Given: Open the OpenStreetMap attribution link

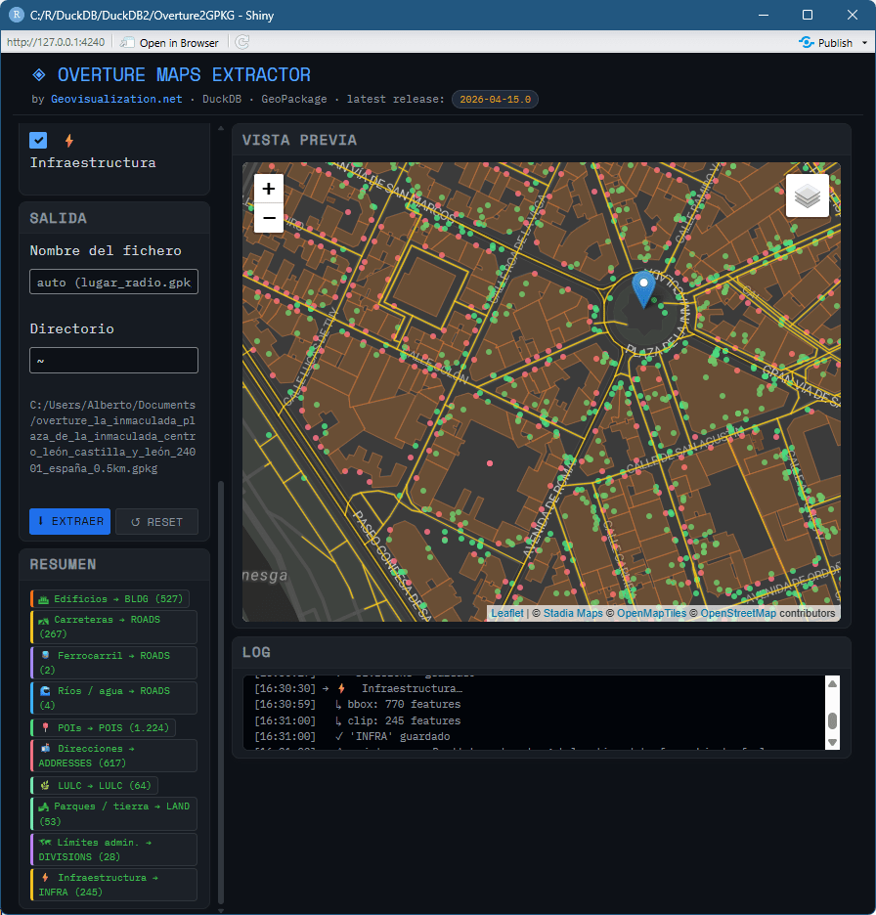Looking at the screenshot, I should tap(738, 613).
